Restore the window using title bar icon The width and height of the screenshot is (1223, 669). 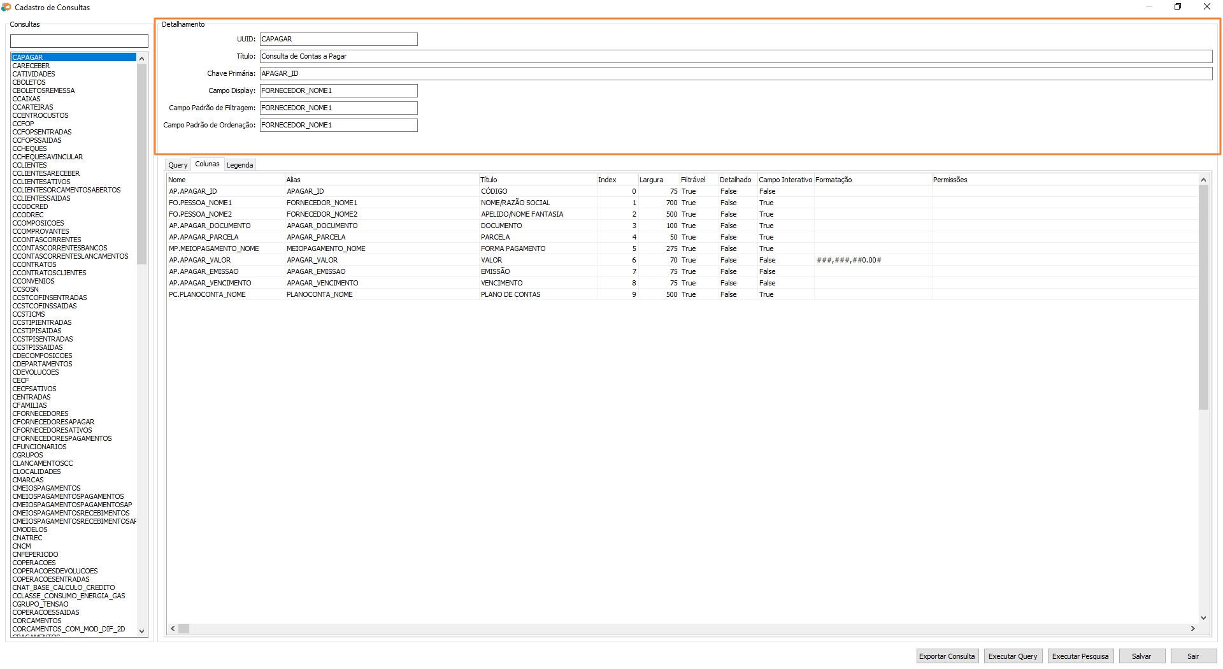[x=1177, y=7]
